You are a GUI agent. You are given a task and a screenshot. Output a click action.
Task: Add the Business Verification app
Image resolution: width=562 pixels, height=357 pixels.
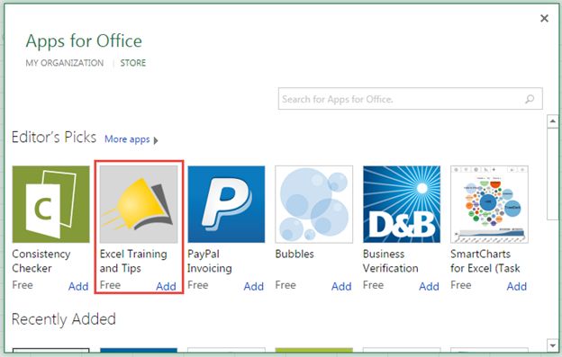click(x=429, y=286)
